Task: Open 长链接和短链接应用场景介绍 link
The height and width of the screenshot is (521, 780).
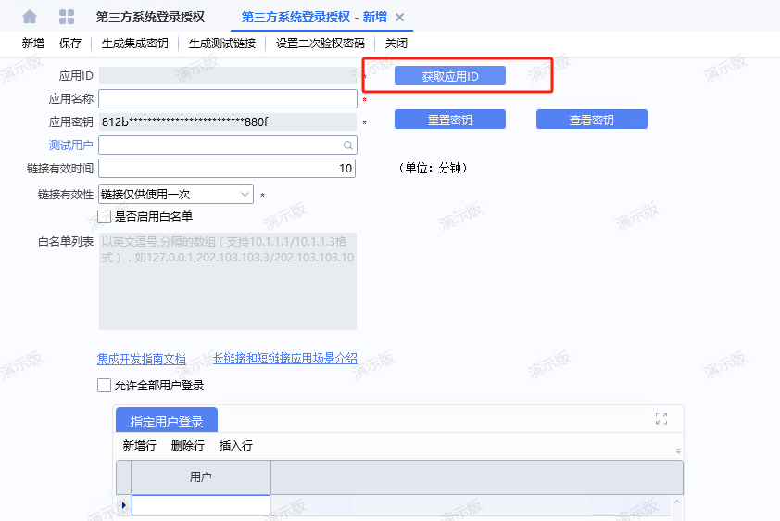Action: 284,359
